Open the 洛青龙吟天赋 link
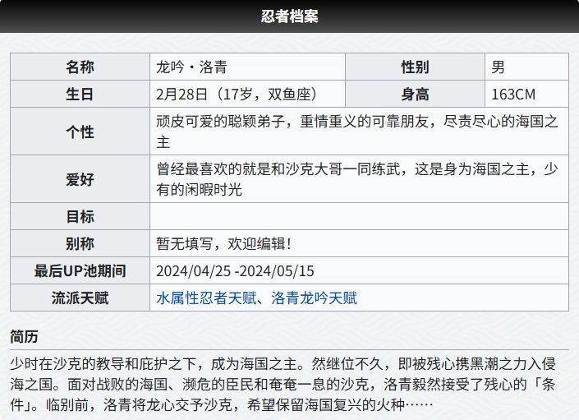579x420 pixels. [x=314, y=298]
